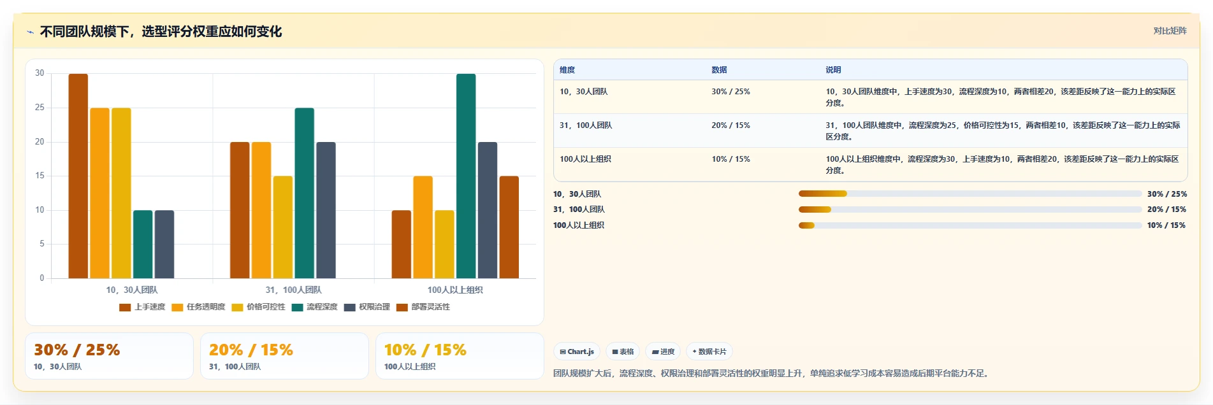Image resolution: width=1213 pixels, height=405 pixels.
Task: Click the 10% / 15% value beside the progress bar
Action: click(1166, 225)
